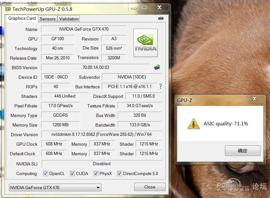The height and width of the screenshot is (198, 270).
Task: Click the ROPs value 40
Action: [56, 86]
